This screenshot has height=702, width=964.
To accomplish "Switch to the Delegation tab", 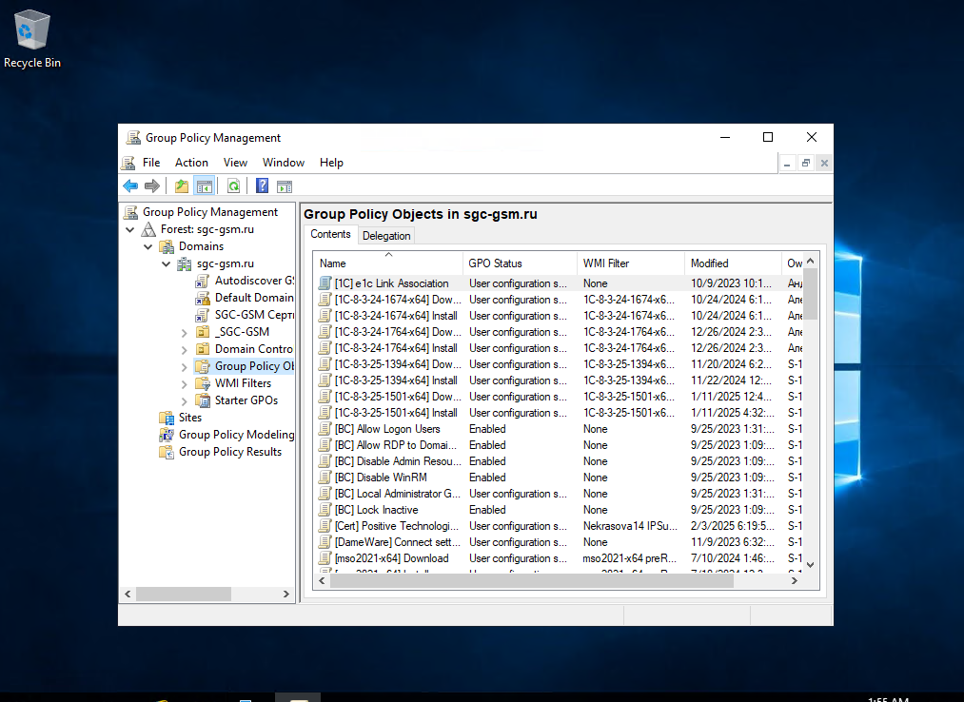I will click(x=386, y=236).
